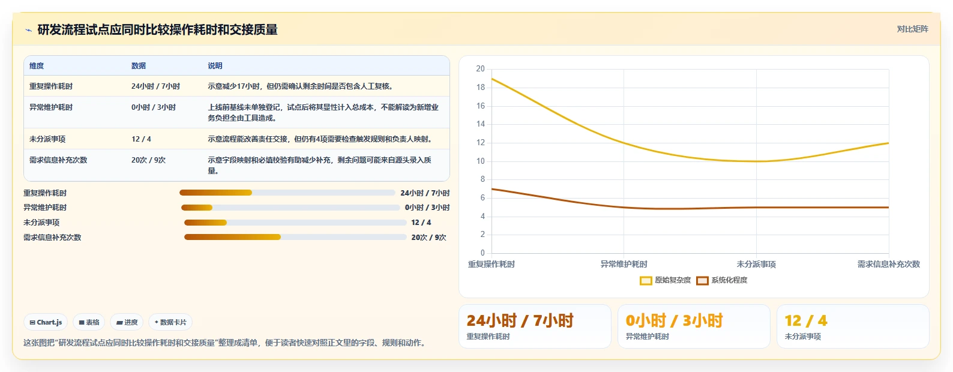
Task: Click the 维度 table column header
Action: (x=37, y=66)
